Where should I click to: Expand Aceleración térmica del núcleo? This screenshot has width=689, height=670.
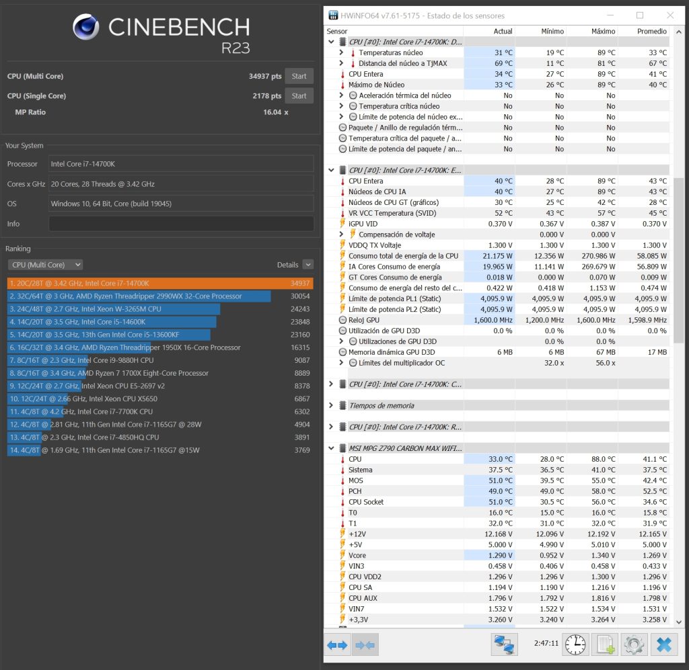pyautogui.click(x=341, y=95)
